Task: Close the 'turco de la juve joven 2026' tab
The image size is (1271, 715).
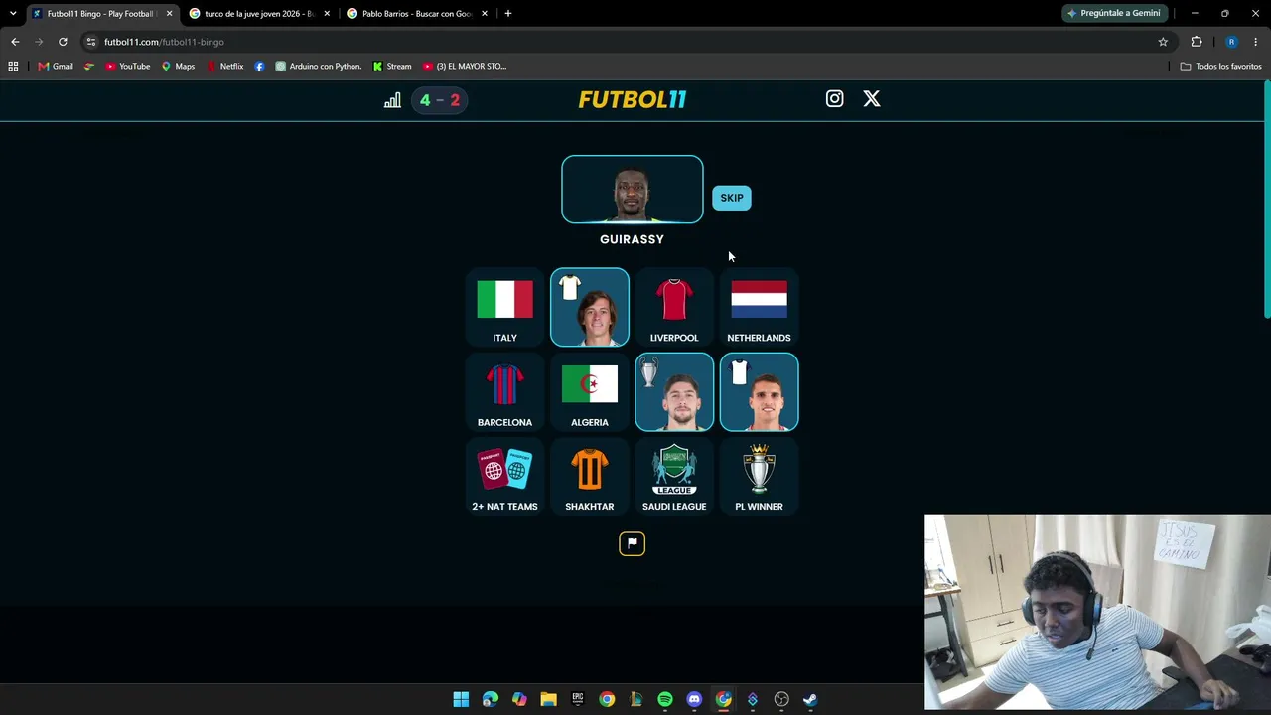Action: (x=327, y=14)
